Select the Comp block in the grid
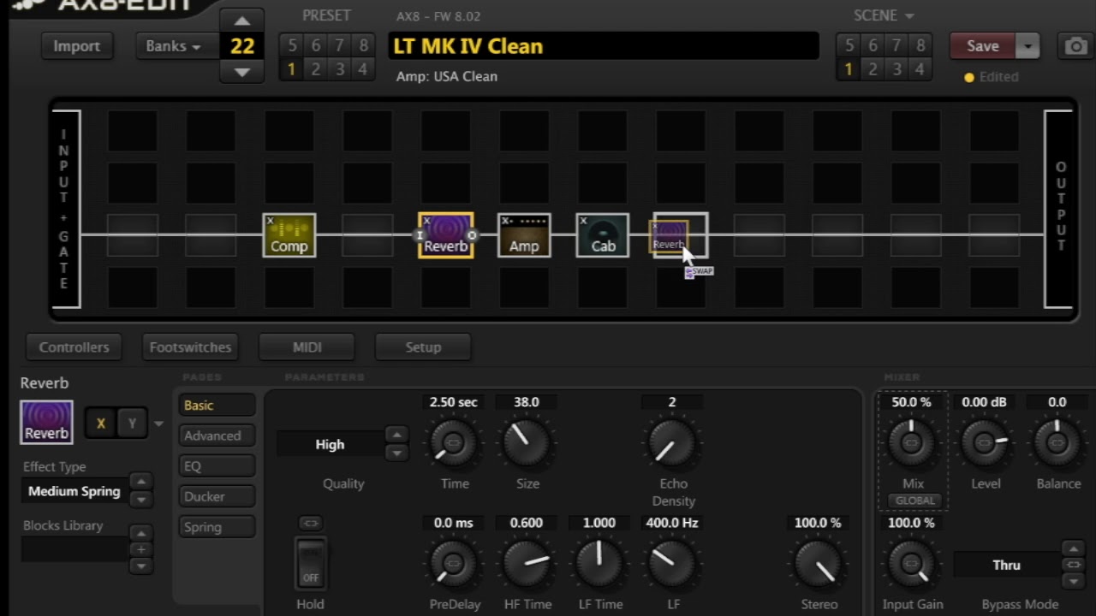This screenshot has height=616, width=1096. coord(289,235)
